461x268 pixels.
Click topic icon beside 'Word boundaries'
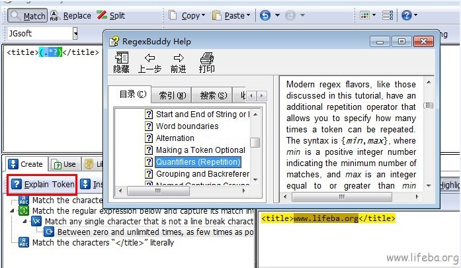[x=149, y=126]
